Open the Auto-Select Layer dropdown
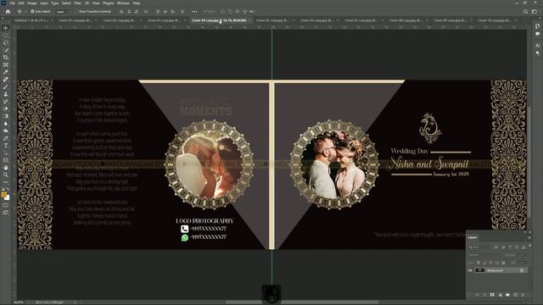The height and width of the screenshot is (305, 543). pos(63,11)
